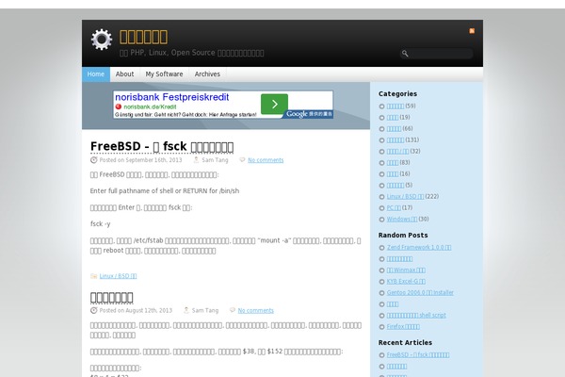Open the category with 32 posts
This screenshot has height=377, width=565.
click(x=397, y=152)
